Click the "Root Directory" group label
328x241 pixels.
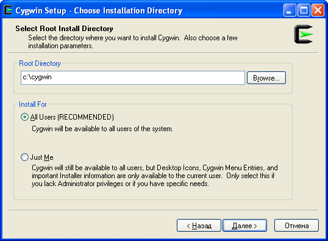[x=40, y=63]
